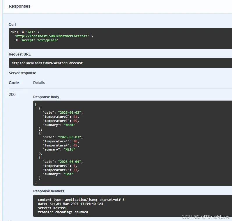
Task: Click the "Hot" summary value
Action: click(x=69, y=174)
